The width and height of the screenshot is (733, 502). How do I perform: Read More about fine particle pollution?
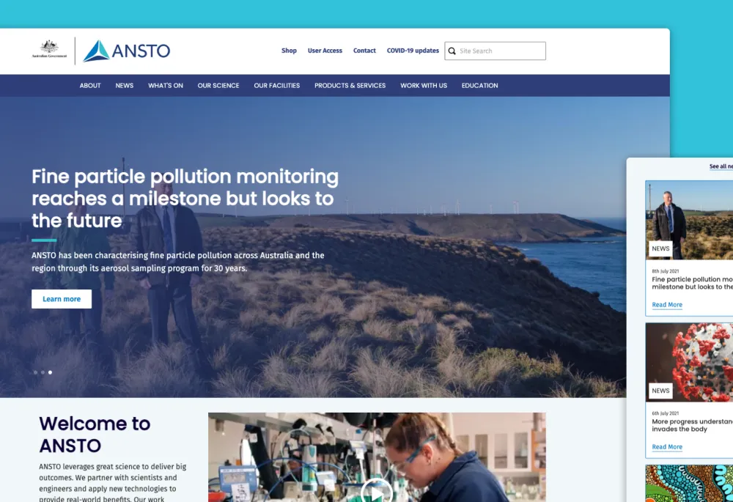click(x=667, y=305)
